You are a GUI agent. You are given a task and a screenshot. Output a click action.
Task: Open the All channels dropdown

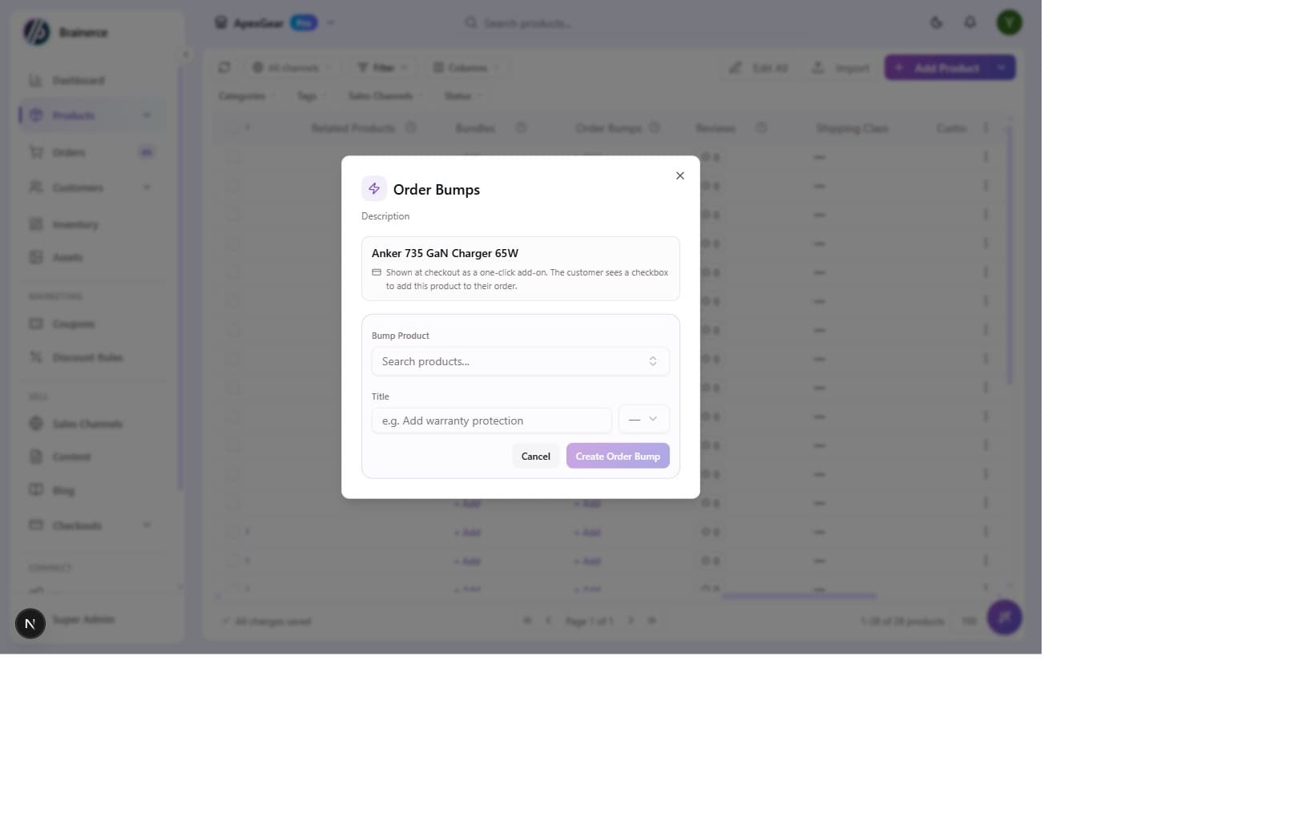[291, 67]
